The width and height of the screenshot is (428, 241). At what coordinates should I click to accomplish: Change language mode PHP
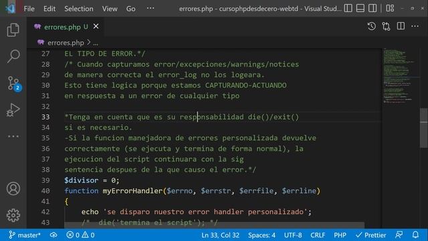coord(340,235)
